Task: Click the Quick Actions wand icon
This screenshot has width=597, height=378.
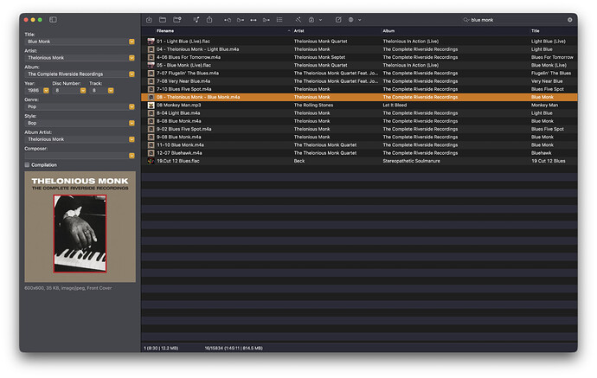Action: 298,19
